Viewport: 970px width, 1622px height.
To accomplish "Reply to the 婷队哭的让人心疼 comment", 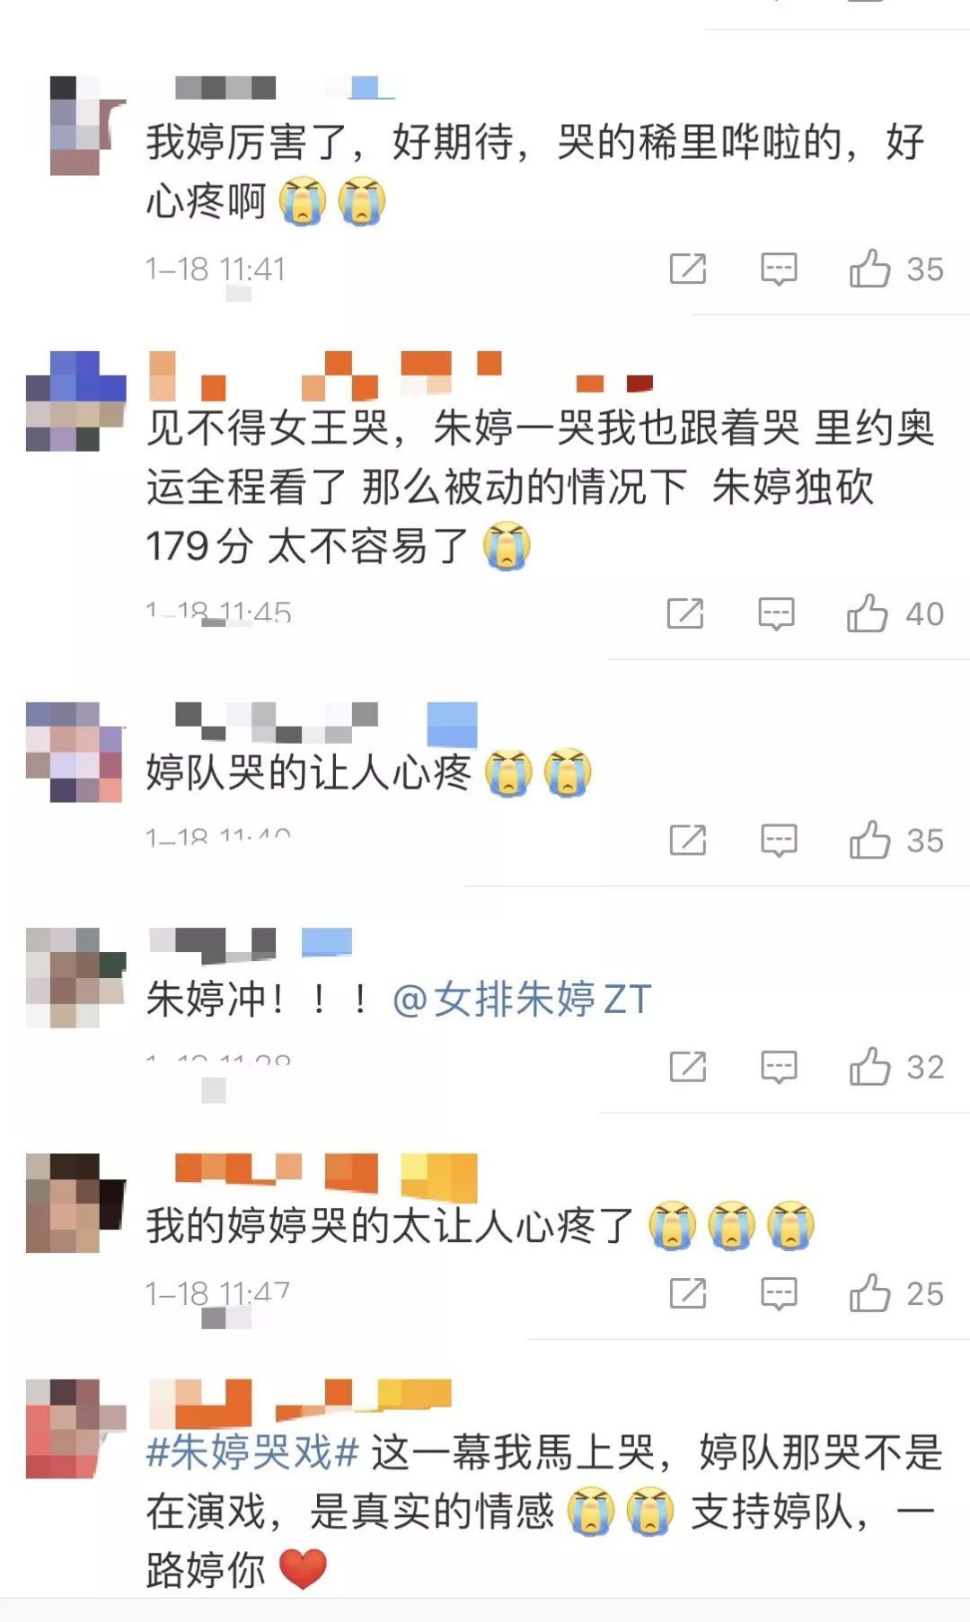I will (779, 840).
